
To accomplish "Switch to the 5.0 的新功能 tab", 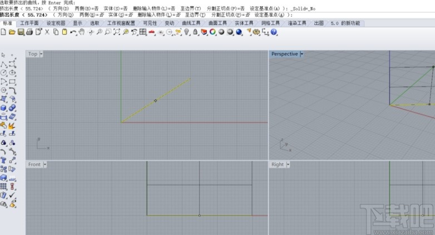I will 345,23.
